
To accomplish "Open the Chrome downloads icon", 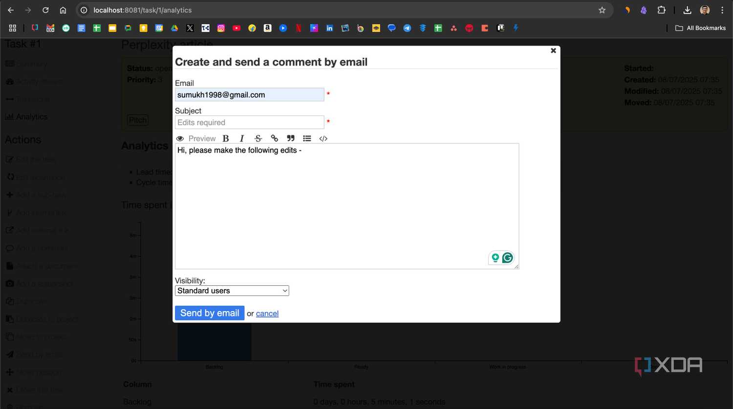I will pos(687,10).
